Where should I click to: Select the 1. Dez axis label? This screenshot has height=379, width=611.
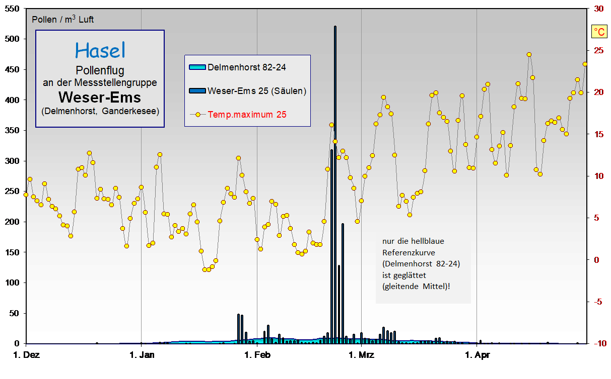tap(25, 355)
